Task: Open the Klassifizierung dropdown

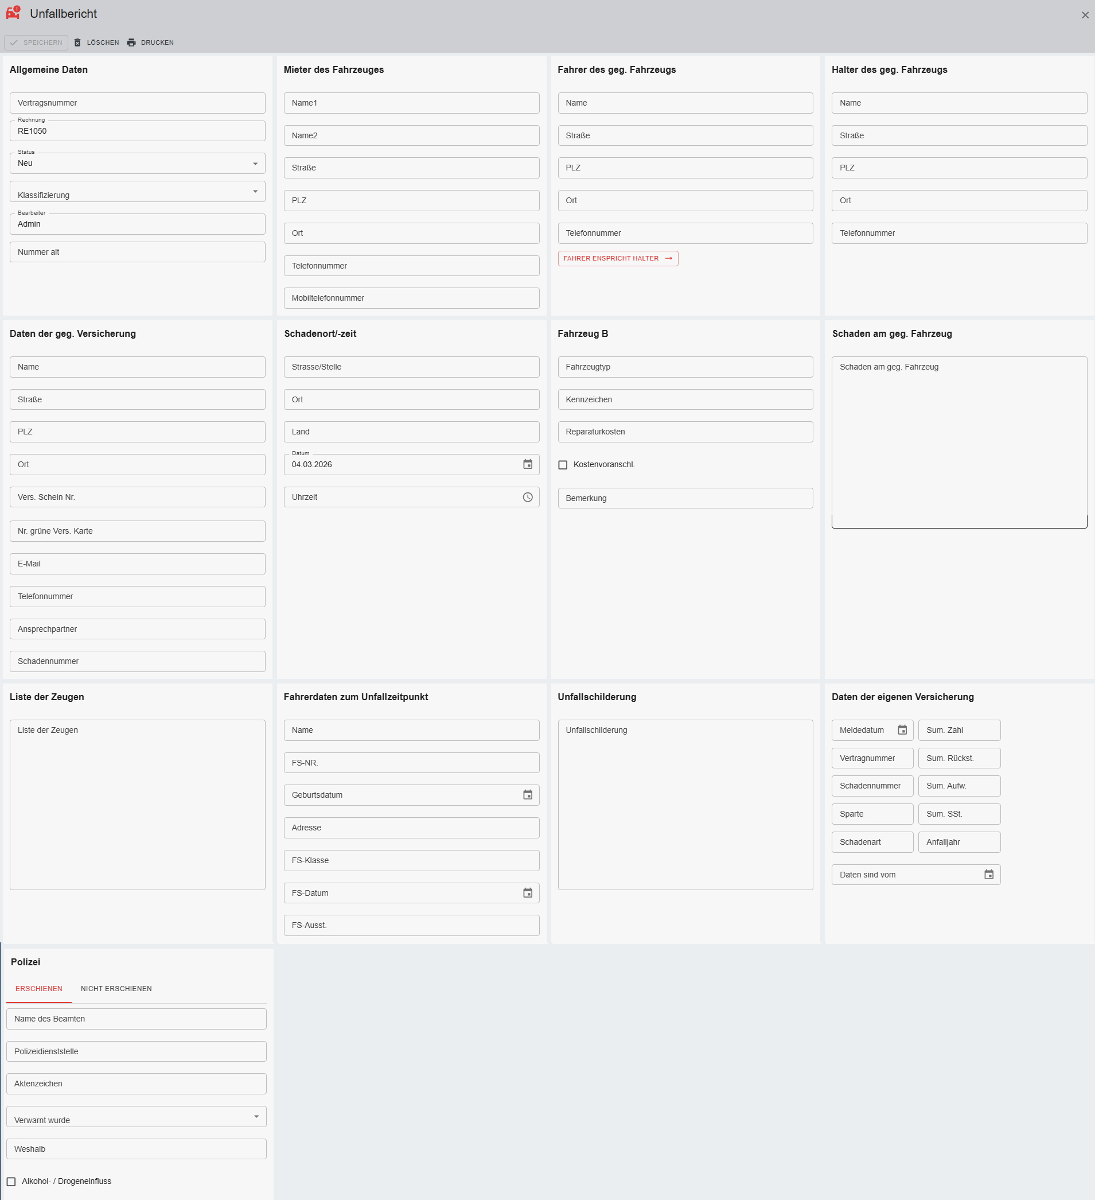Action: click(255, 192)
